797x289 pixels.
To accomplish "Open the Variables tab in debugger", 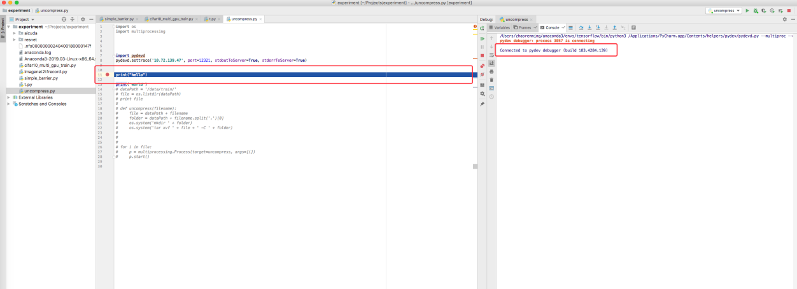I will [x=502, y=28].
